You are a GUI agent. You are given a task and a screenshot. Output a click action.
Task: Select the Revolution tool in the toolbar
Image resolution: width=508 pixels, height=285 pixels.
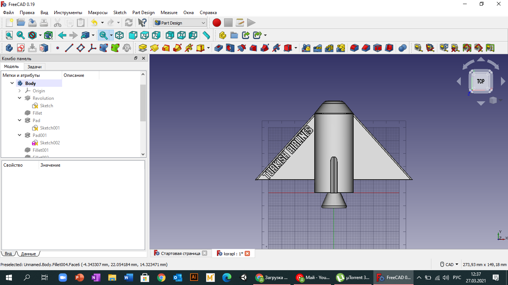tap(154, 48)
